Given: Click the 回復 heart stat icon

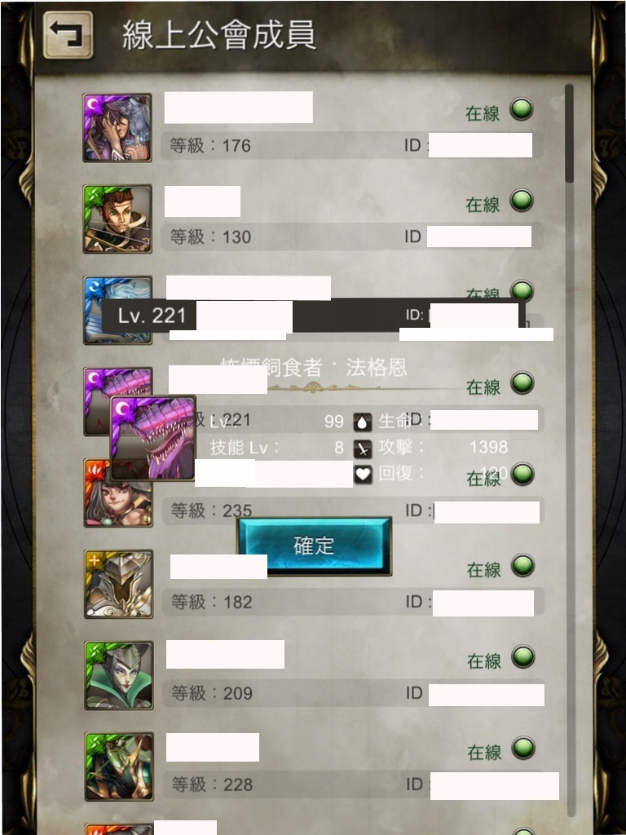Looking at the screenshot, I should pyautogui.click(x=363, y=474).
